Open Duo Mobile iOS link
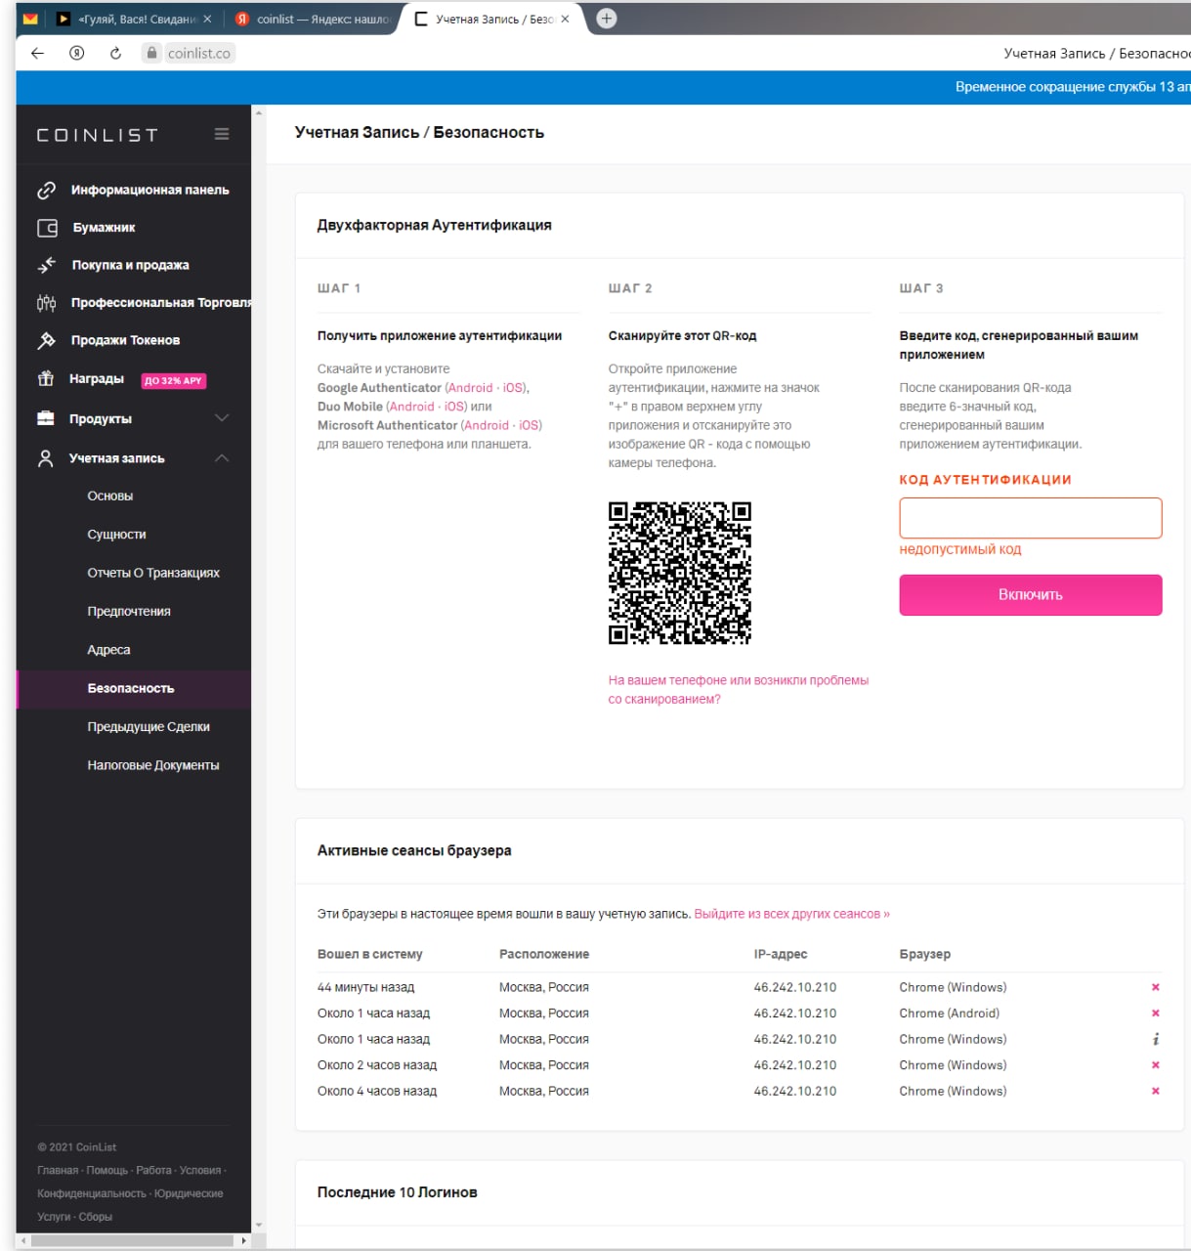 (454, 407)
